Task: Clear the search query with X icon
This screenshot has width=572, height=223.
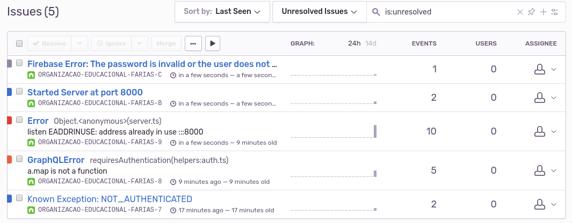Action: [520, 12]
